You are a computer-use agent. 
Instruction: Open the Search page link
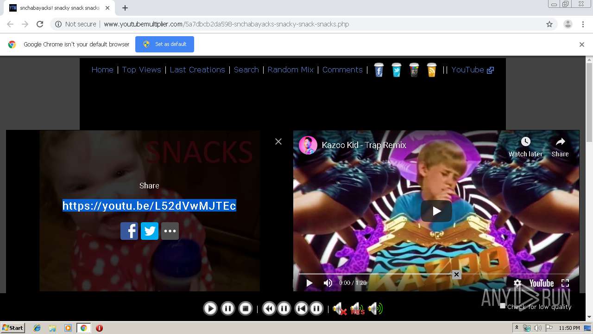[x=246, y=70]
